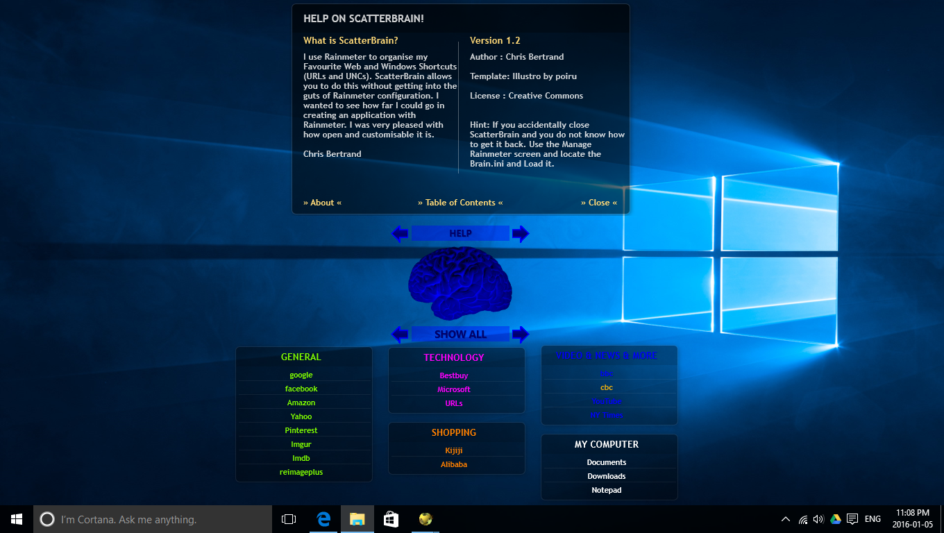Open Kijiji under the SHOPPING category

tap(454, 450)
